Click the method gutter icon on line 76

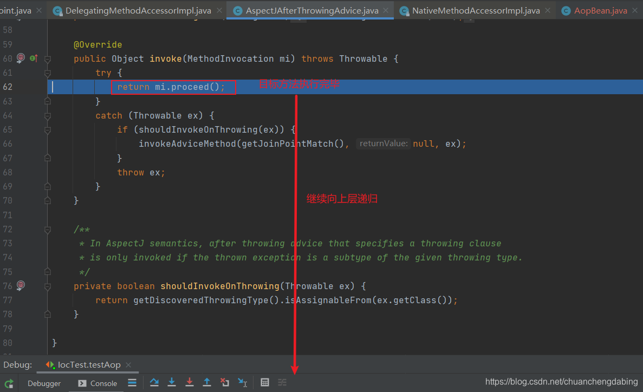pos(21,285)
